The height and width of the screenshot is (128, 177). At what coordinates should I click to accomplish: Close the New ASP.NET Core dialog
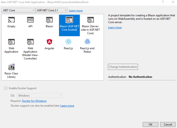pos(173,2)
